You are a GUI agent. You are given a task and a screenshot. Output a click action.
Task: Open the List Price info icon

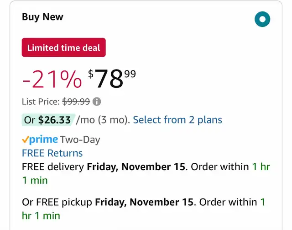pos(97,102)
